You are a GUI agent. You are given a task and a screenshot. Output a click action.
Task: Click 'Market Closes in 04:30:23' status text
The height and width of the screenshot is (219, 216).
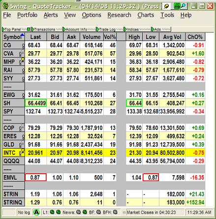[x=151, y=213]
